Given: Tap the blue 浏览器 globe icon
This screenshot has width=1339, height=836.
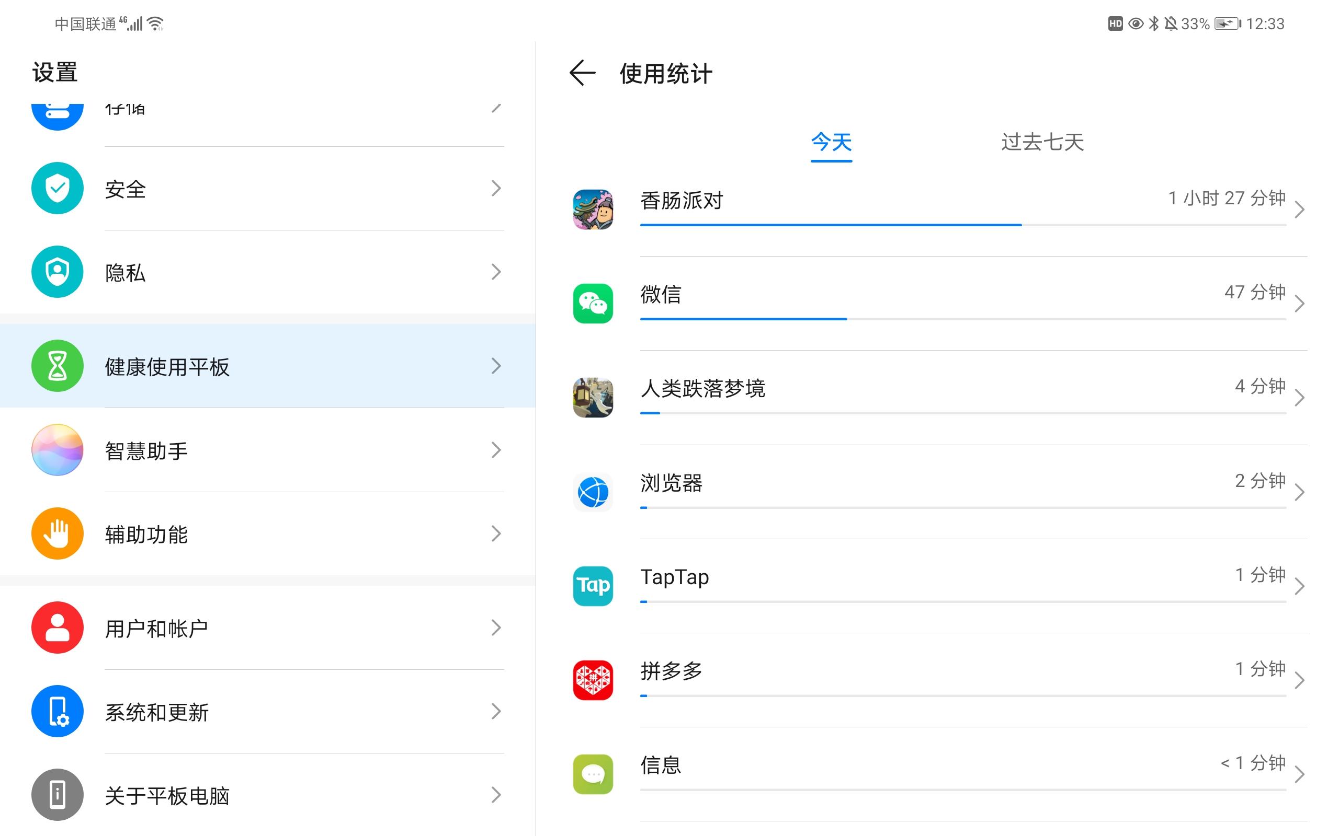Looking at the screenshot, I should point(593,492).
